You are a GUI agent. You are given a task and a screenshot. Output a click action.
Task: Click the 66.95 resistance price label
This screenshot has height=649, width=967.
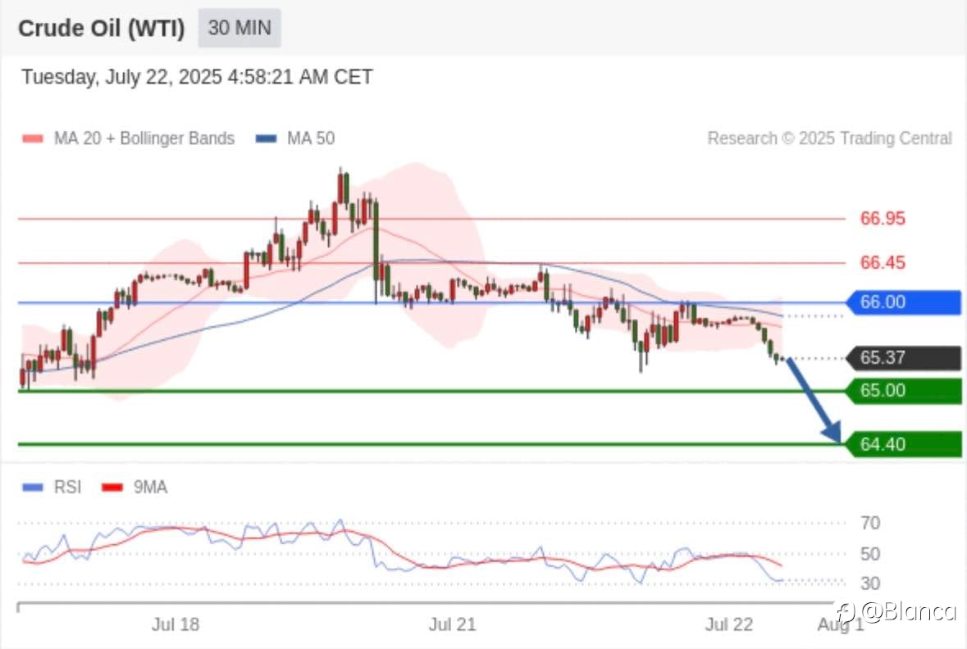click(883, 218)
